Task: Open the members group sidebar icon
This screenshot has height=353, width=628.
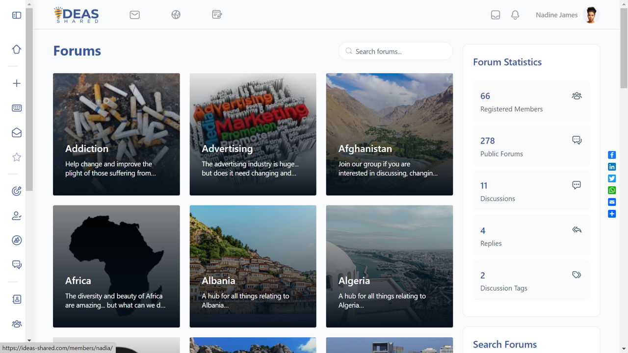Action: tap(17, 324)
